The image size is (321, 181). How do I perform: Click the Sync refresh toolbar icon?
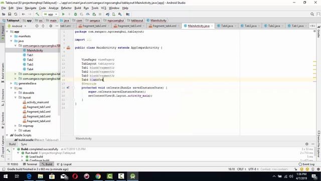[x=16, y=14]
